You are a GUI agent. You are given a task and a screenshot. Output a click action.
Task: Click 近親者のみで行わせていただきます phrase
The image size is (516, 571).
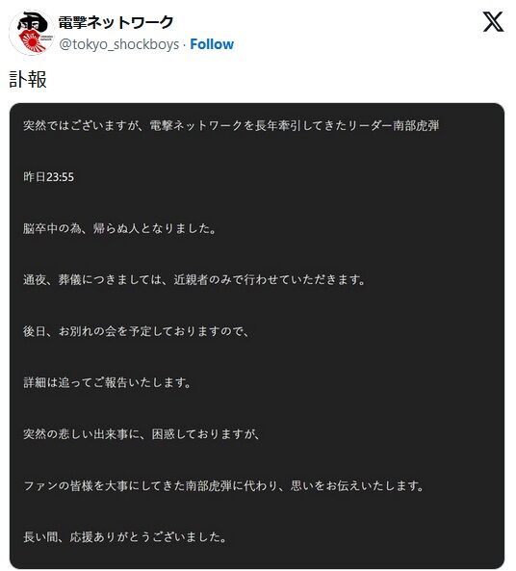coord(270,280)
